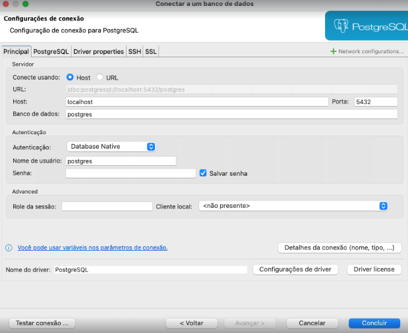Open the Cliente local dropdown
This screenshot has height=333, width=408.
click(x=293, y=206)
